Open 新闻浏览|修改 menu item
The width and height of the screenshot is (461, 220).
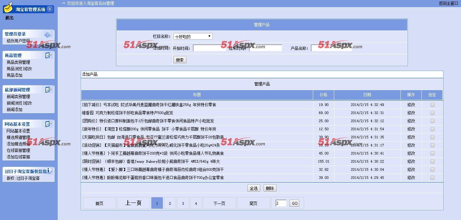(19, 103)
